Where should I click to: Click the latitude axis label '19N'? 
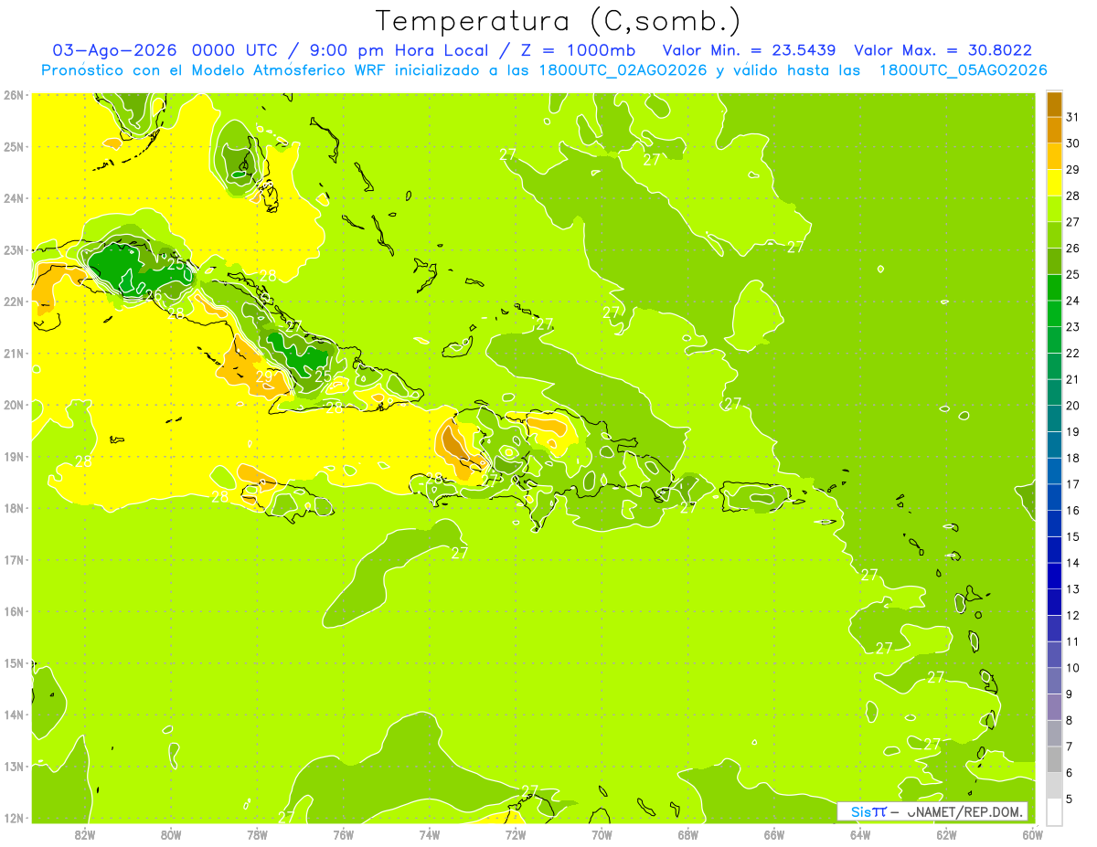(14, 456)
